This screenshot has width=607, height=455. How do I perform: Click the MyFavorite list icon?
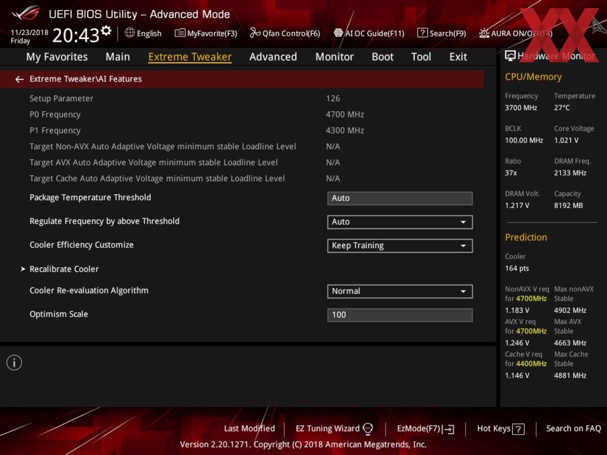tap(180, 33)
